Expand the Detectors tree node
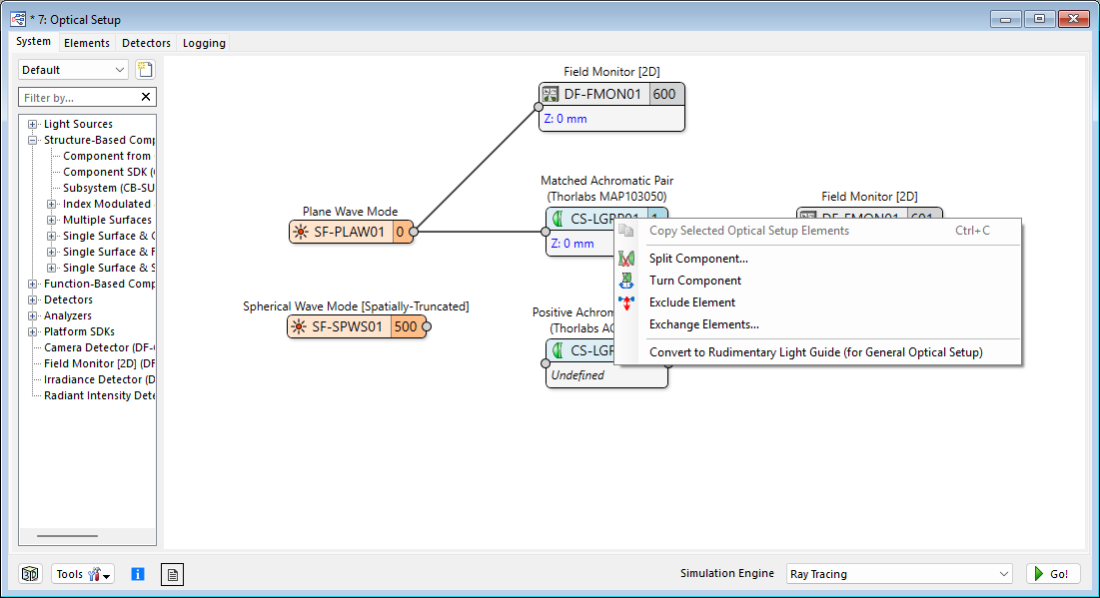 (x=33, y=299)
